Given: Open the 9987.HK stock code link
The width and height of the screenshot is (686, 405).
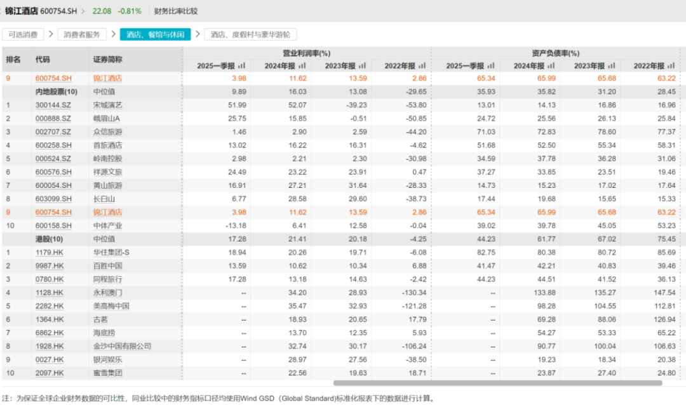Looking at the screenshot, I should 49,266.
